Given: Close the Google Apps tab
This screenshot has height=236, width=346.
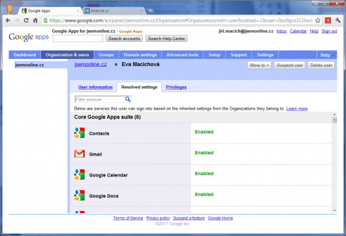Looking at the screenshot, I should coord(78,10).
